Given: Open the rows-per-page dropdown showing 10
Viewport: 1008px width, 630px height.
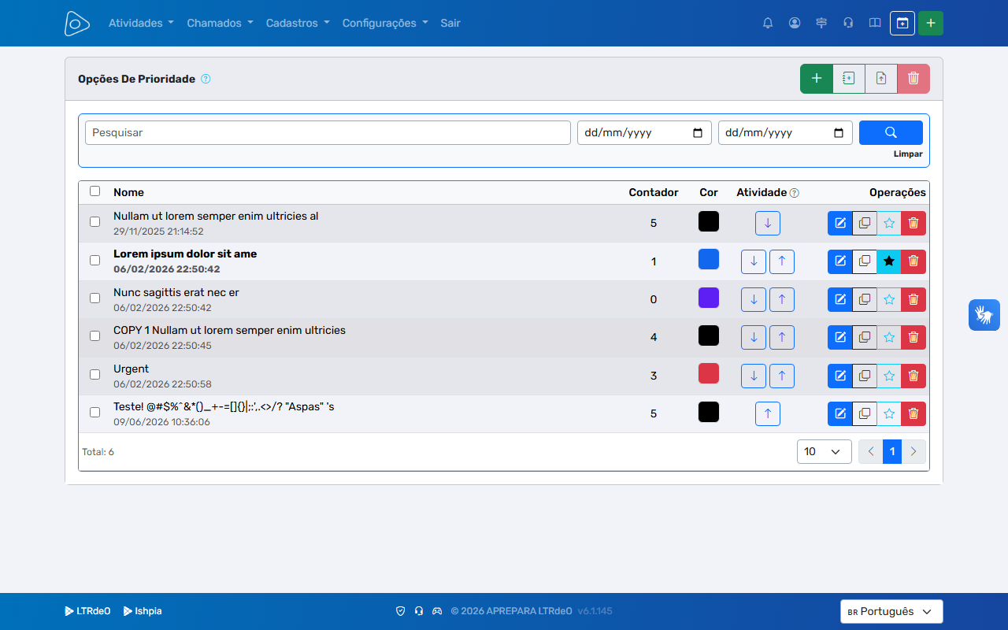Looking at the screenshot, I should 825,451.
